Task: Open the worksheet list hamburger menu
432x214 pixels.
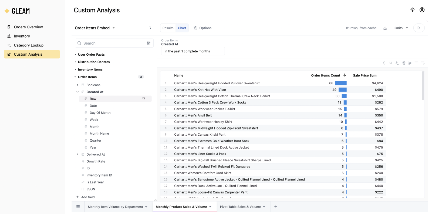Action: tap(78, 207)
